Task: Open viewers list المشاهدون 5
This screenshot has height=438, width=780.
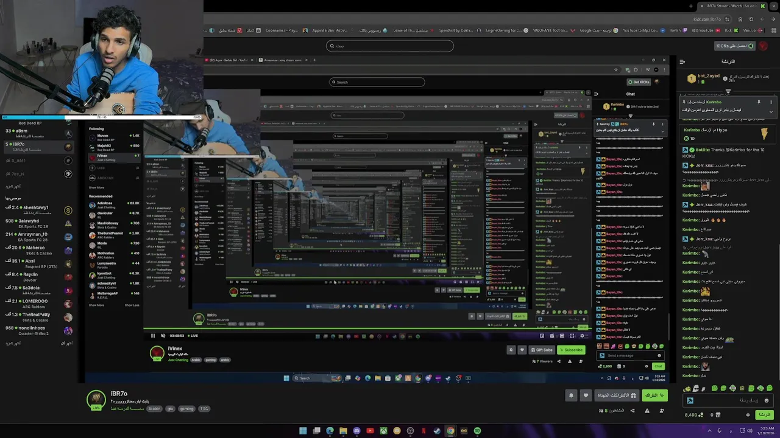Action: [611, 411]
